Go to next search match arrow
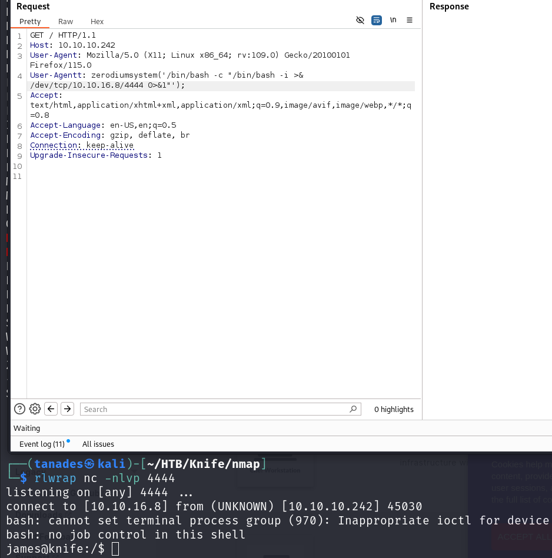The height and width of the screenshot is (558, 552). pos(67,409)
